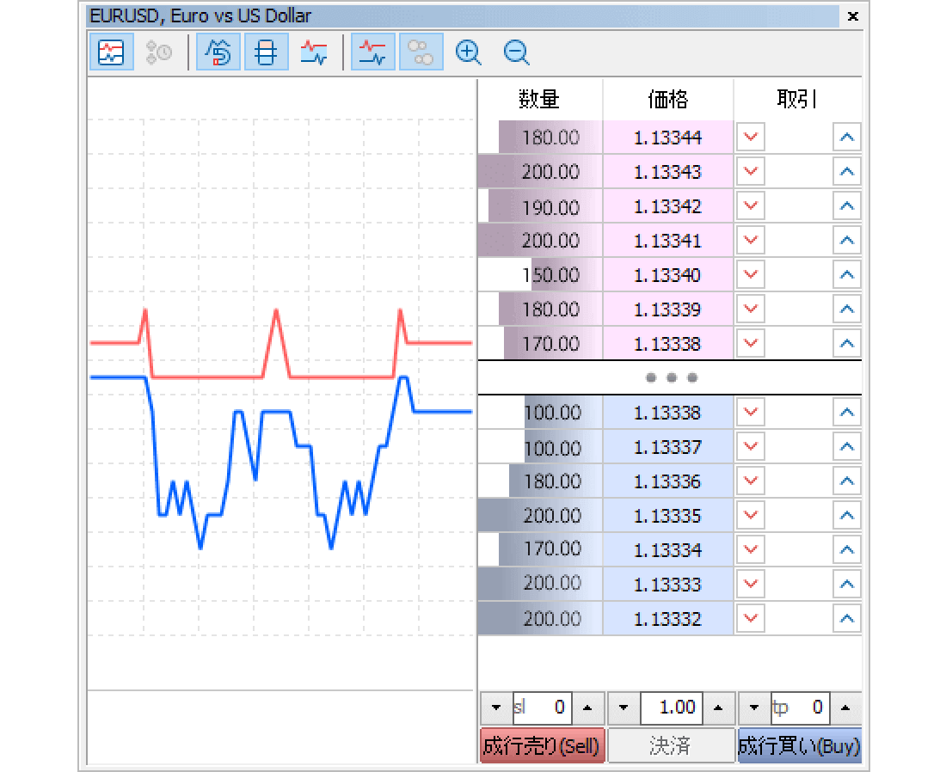Zoom out of the tick chart
The height and width of the screenshot is (772, 946).
[x=516, y=52]
